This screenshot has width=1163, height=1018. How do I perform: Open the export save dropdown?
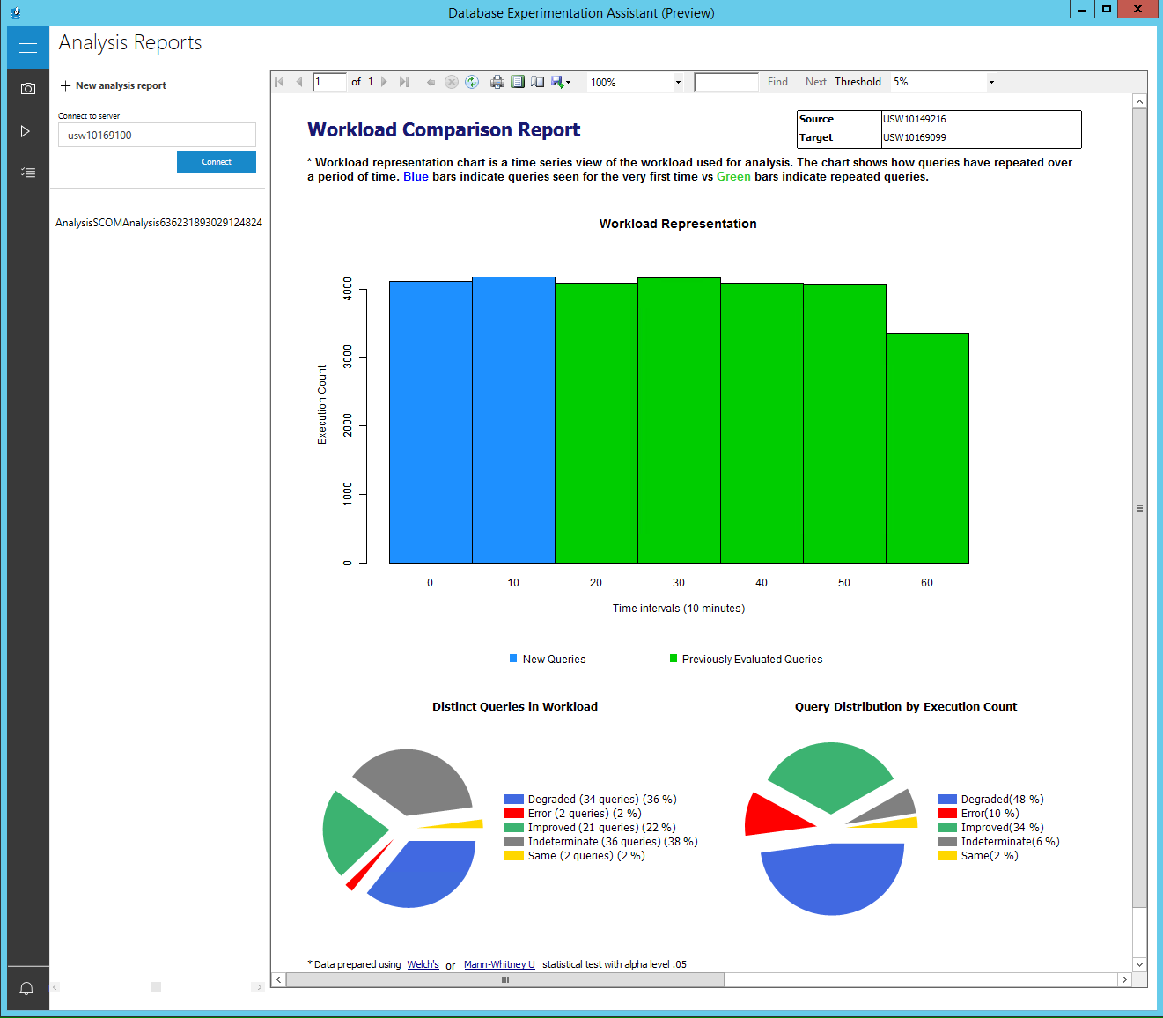561,82
